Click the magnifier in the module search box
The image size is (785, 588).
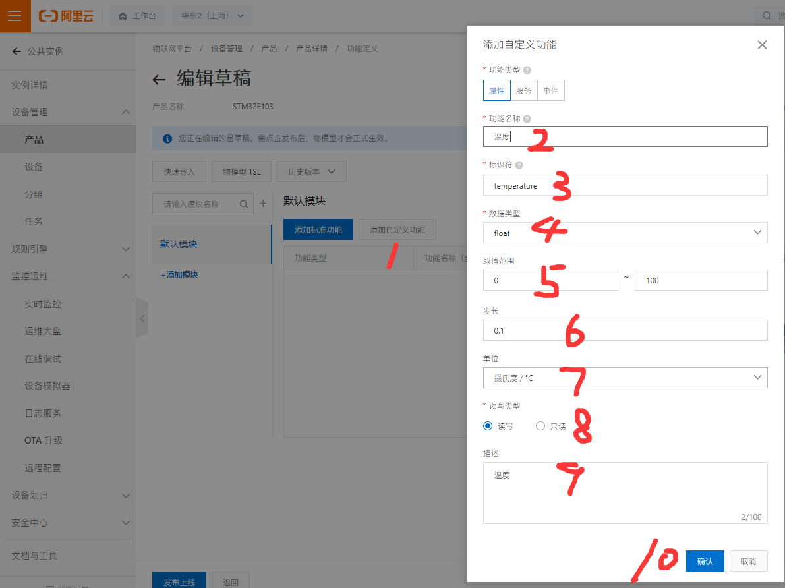pyautogui.click(x=243, y=204)
